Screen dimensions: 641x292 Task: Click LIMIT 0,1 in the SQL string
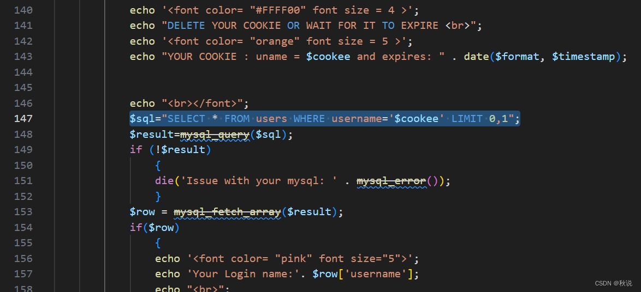click(479, 119)
